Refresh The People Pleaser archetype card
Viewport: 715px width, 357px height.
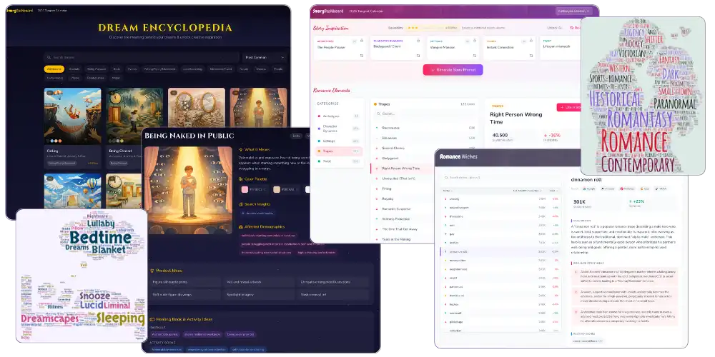(x=362, y=55)
